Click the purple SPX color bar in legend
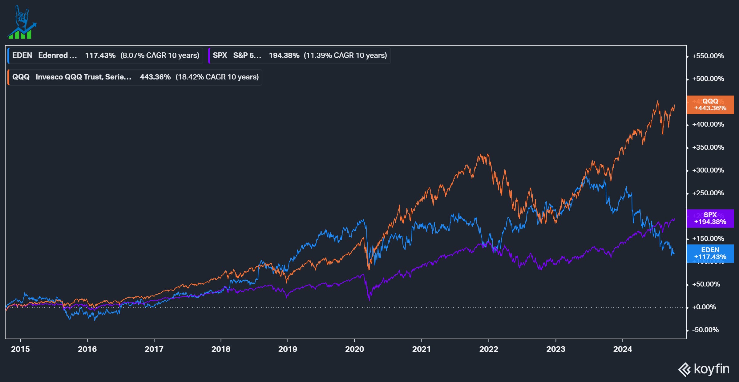The width and height of the screenshot is (739, 382). click(209, 55)
